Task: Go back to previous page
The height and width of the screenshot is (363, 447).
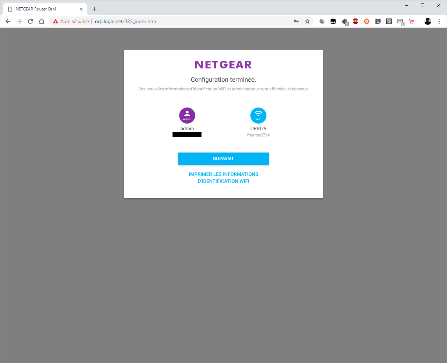Action: click(8, 21)
